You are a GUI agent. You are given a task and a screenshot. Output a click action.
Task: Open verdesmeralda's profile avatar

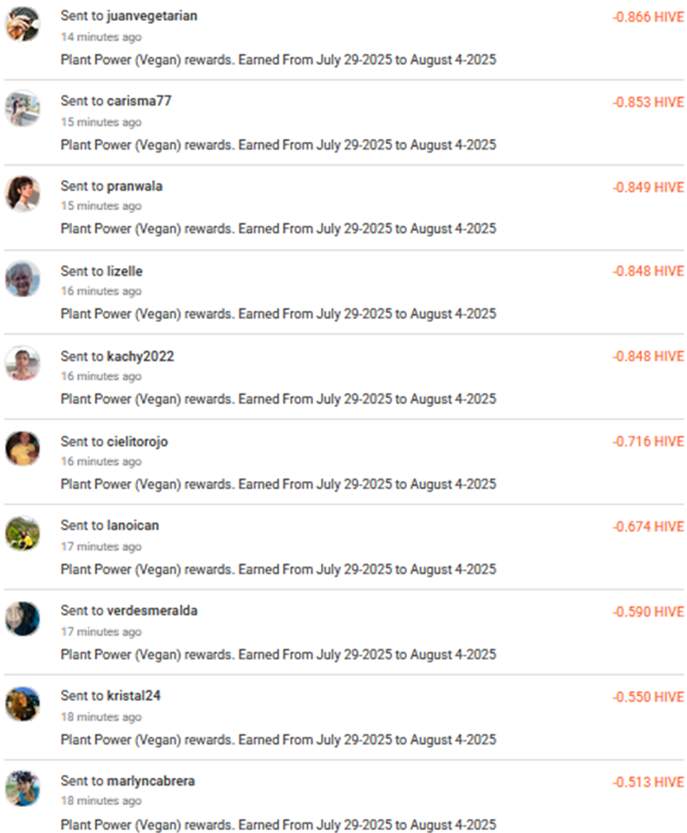click(x=22, y=618)
